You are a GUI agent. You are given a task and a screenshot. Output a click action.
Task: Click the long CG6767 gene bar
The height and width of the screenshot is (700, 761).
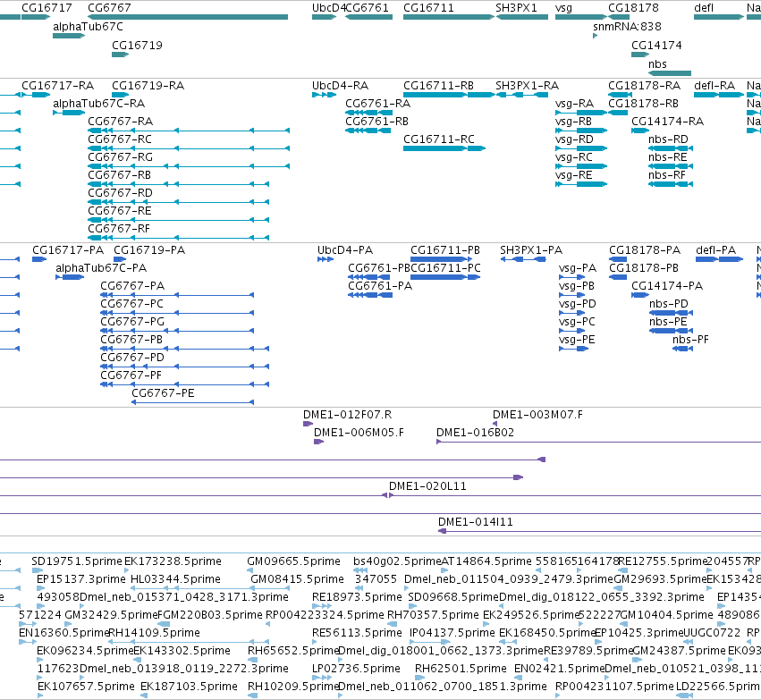coord(188,17)
